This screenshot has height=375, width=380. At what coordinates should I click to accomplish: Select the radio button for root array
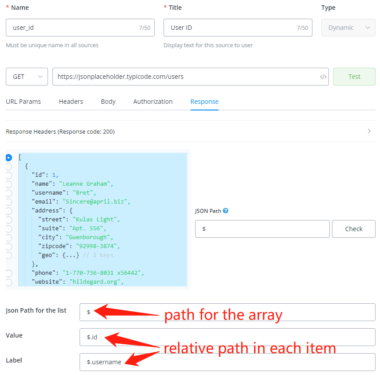[x=8, y=158]
